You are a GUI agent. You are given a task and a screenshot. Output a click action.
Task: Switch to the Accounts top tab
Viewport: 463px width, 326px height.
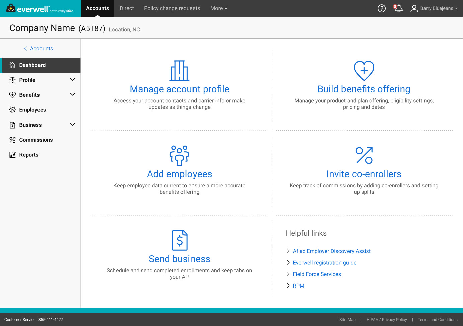click(x=97, y=8)
